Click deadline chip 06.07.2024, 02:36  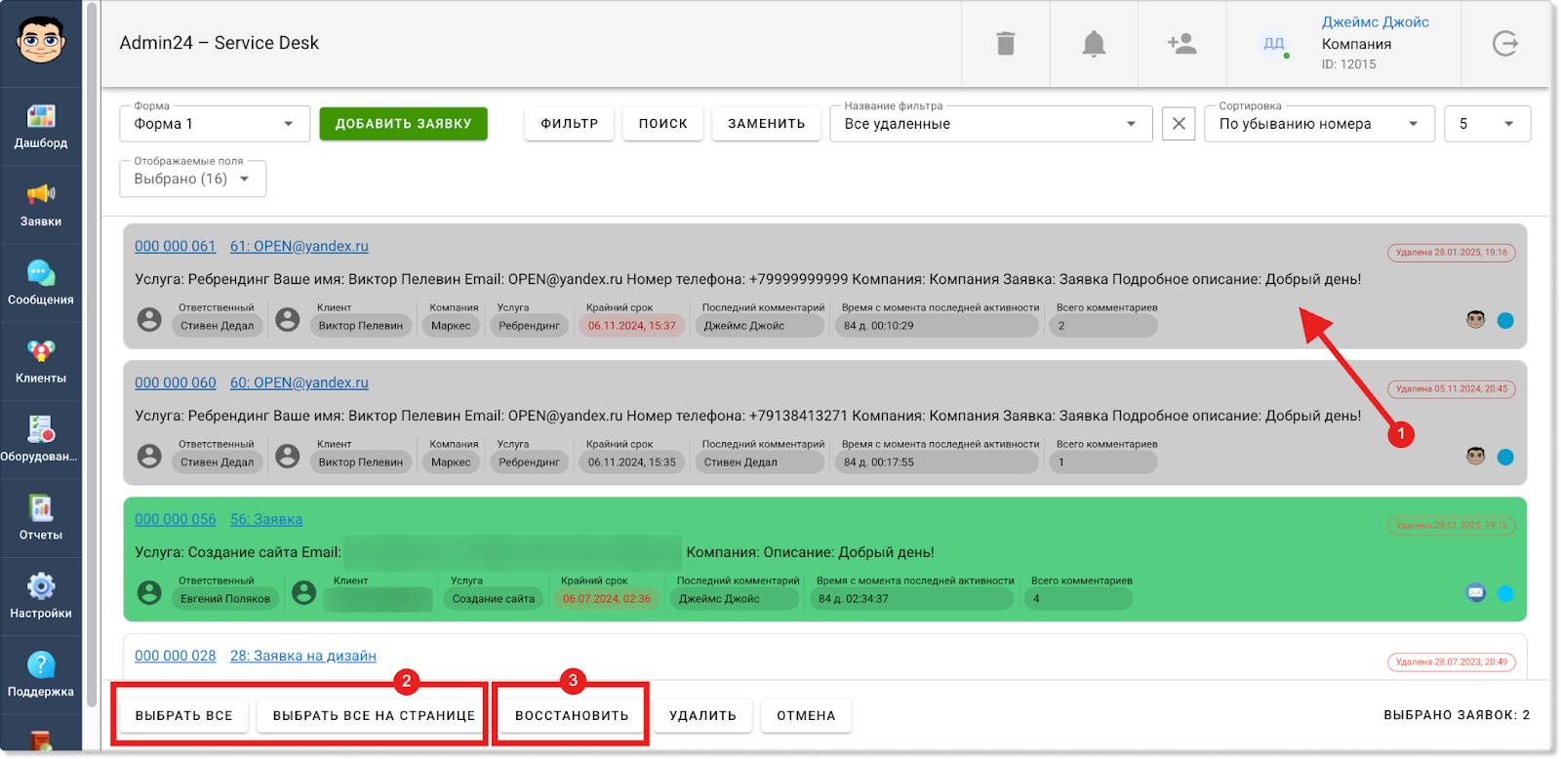point(606,599)
